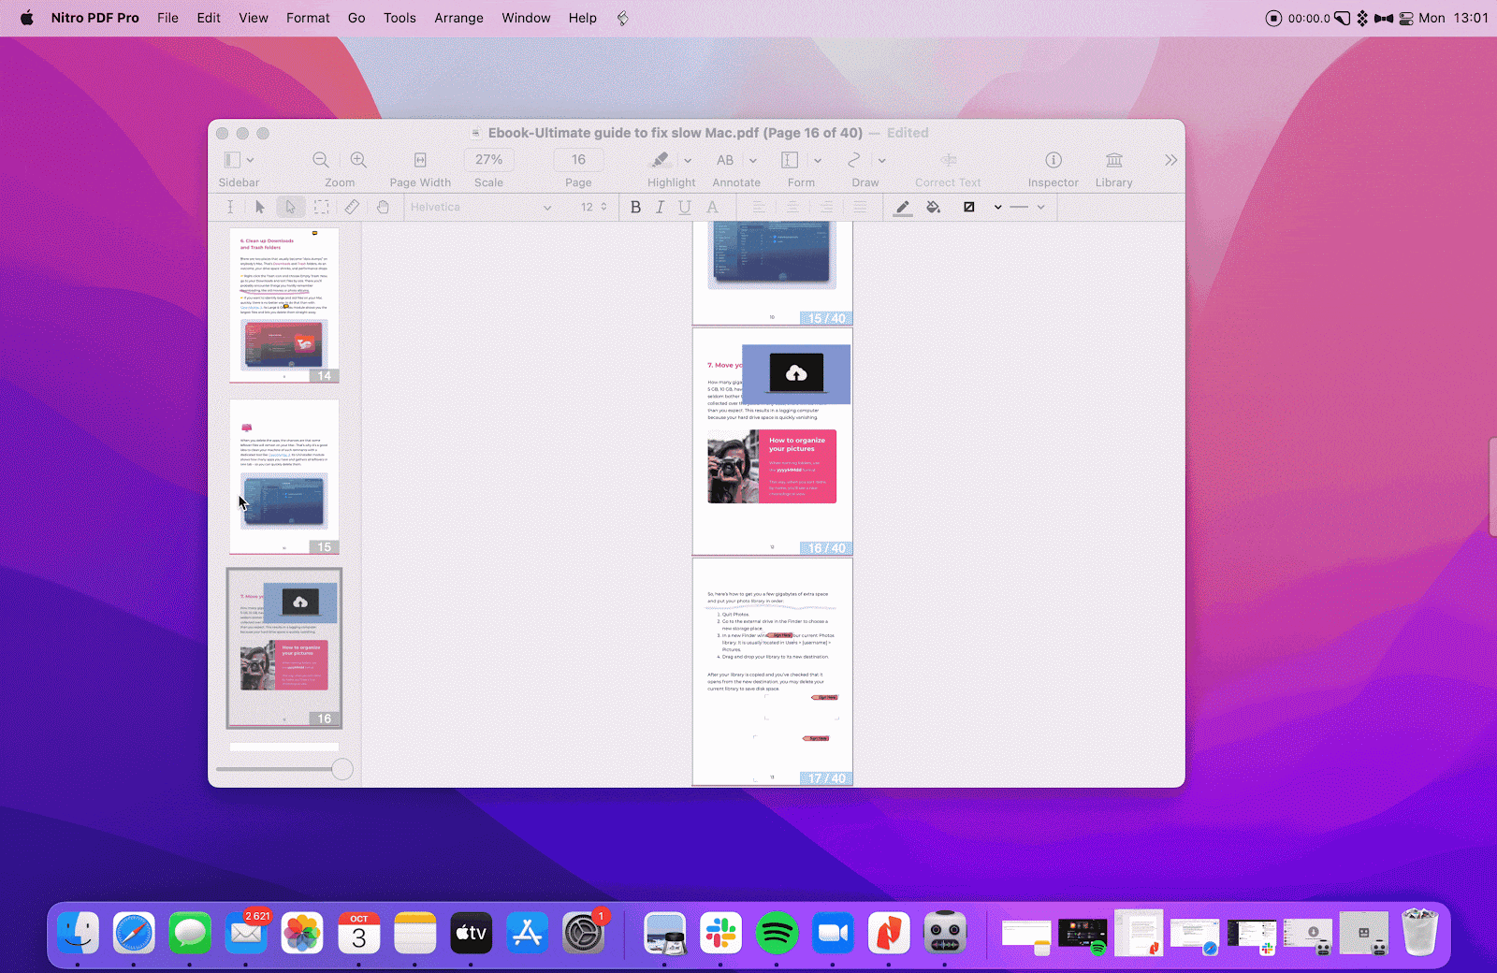Open the line style dropdown
This screenshot has height=973, width=1497.
pos(997,207)
